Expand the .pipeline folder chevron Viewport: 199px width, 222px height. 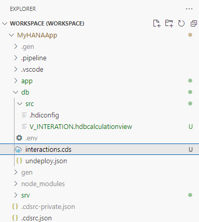[16, 58]
